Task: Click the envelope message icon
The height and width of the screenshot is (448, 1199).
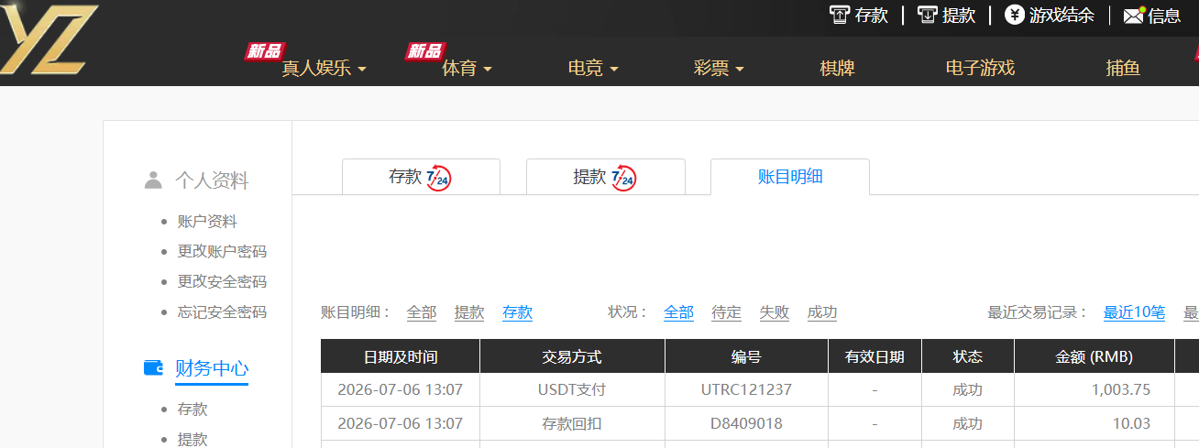Action: 1134,16
